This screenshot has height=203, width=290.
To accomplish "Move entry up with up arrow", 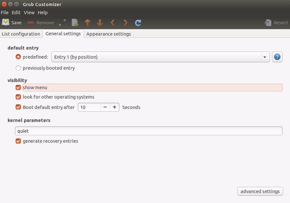I will pos(87,22).
